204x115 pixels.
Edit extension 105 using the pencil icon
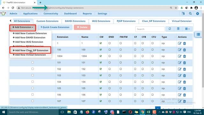click(179, 88)
